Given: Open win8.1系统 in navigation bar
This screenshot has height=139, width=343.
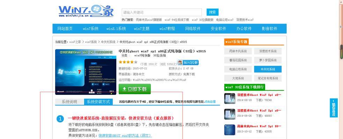Looking at the screenshot, I should (116, 28).
